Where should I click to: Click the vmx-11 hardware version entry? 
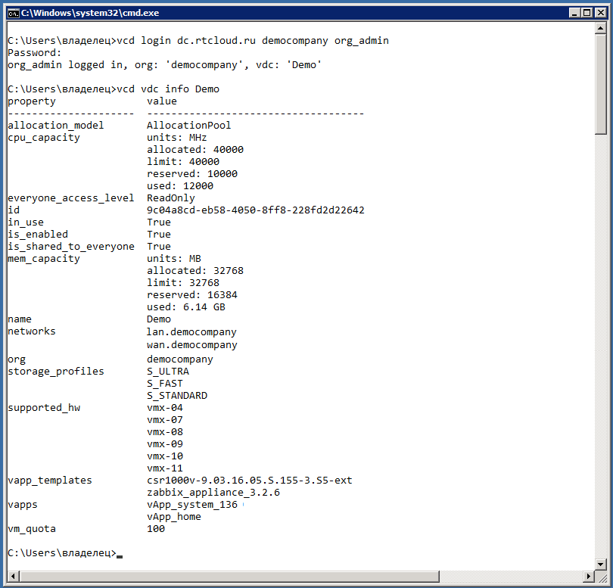click(x=165, y=468)
